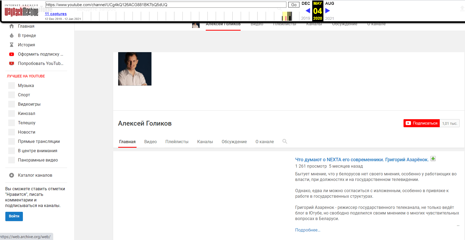Click the Home icon beside Главная

click(11, 26)
